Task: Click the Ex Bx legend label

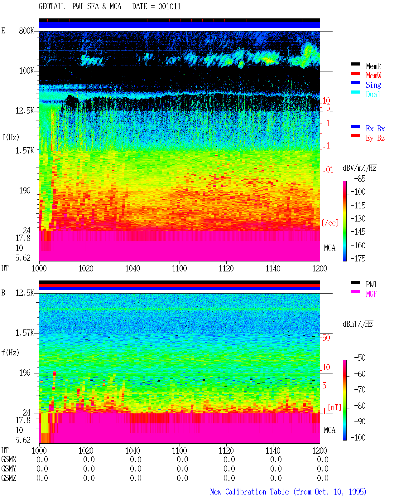Action: [x=375, y=129]
